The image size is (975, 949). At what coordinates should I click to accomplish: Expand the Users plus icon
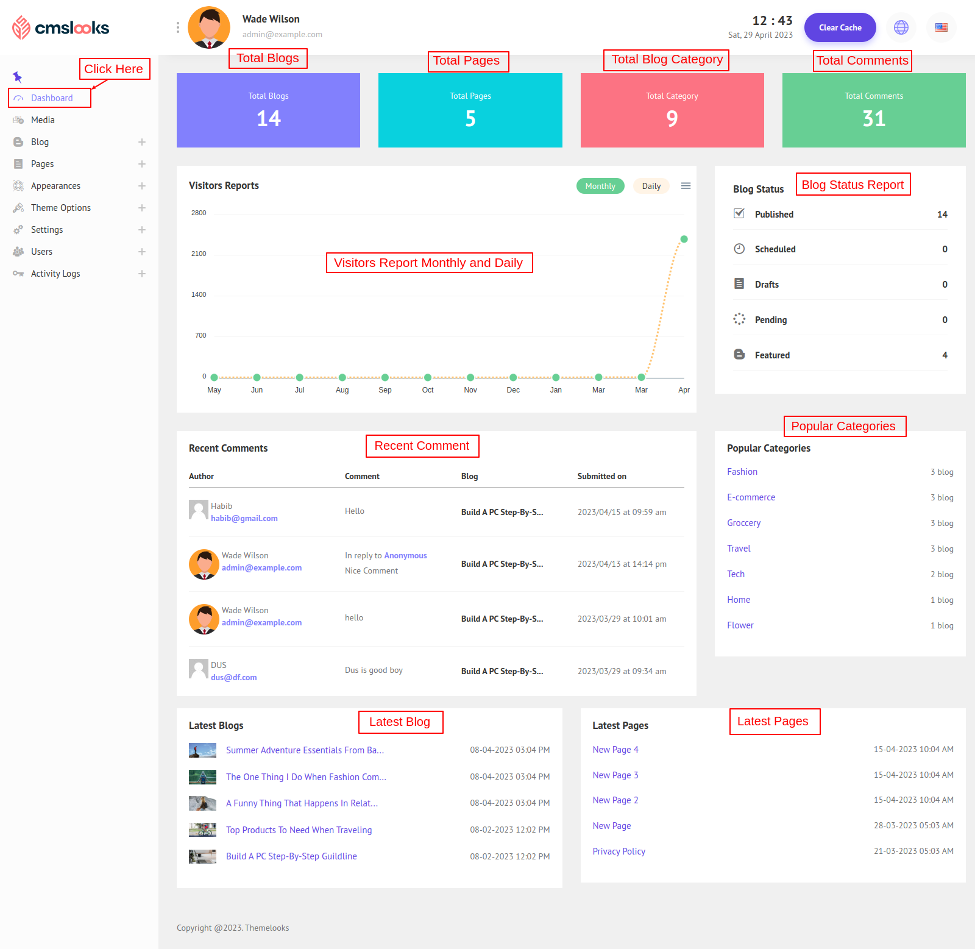click(x=142, y=252)
